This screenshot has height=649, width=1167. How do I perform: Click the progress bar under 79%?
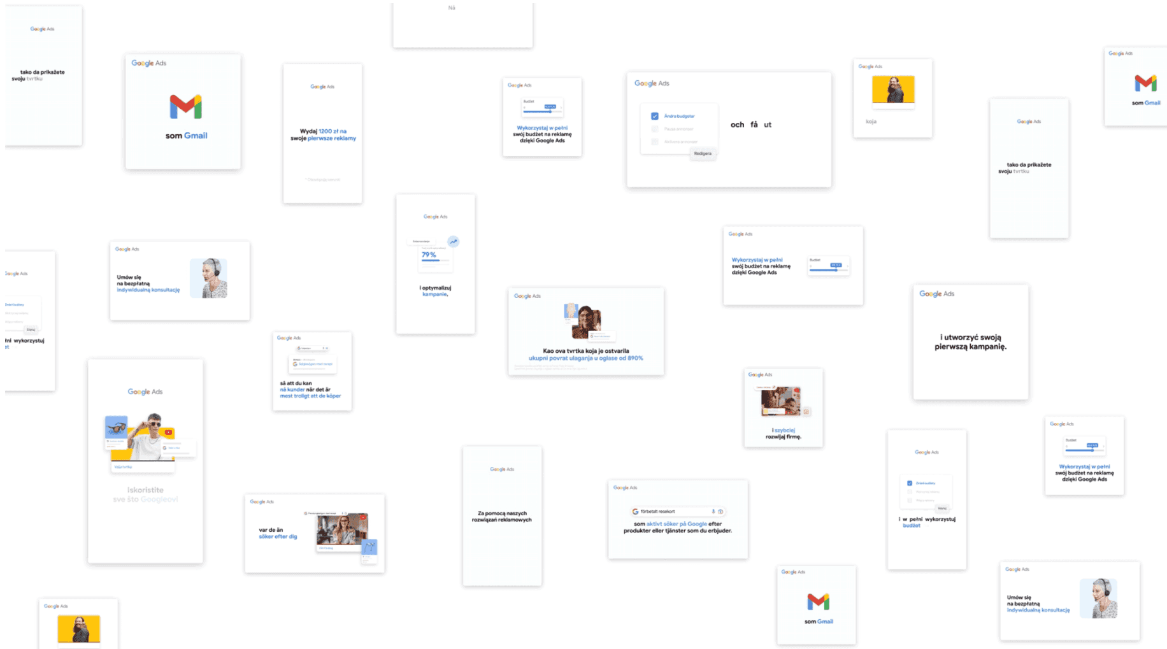click(x=436, y=260)
